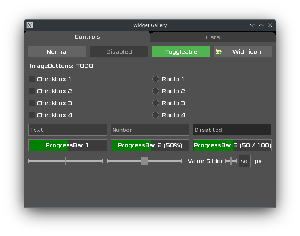Click the Value Slider label
The image size is (300, 236).
(x=205, y=161)
